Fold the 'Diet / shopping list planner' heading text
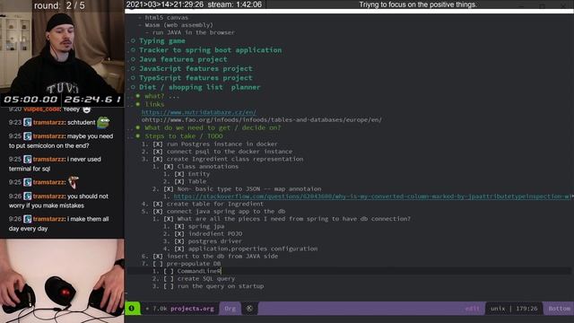574x323 pixels. point(200,87)
